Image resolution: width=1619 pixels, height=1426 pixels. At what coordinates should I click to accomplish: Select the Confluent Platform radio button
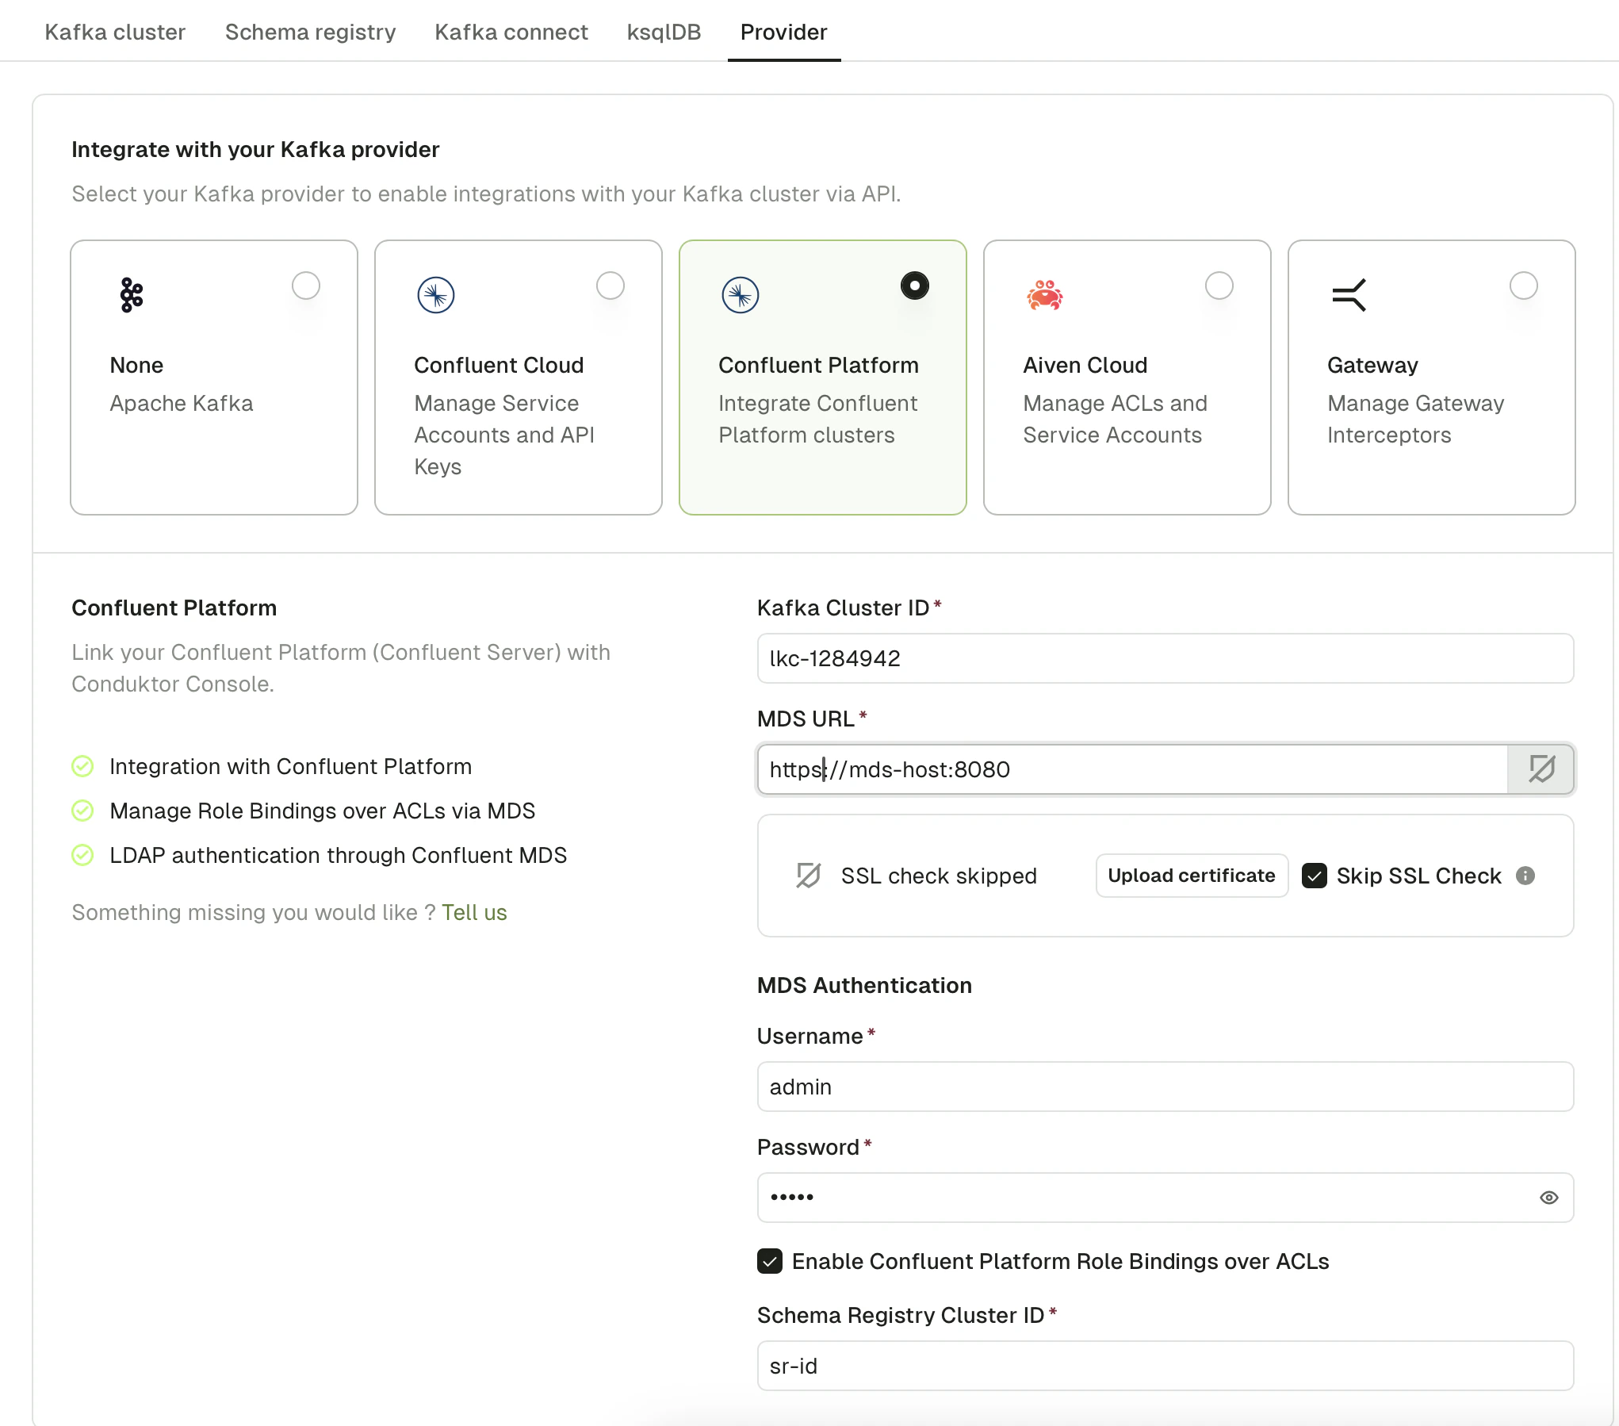click(x=915, y=286)
